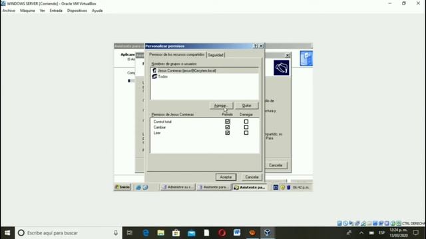The height and width of the screenshot is (239, 426).
Task: Click the first guest system tray icon
Action: click(x=276, y=187)
